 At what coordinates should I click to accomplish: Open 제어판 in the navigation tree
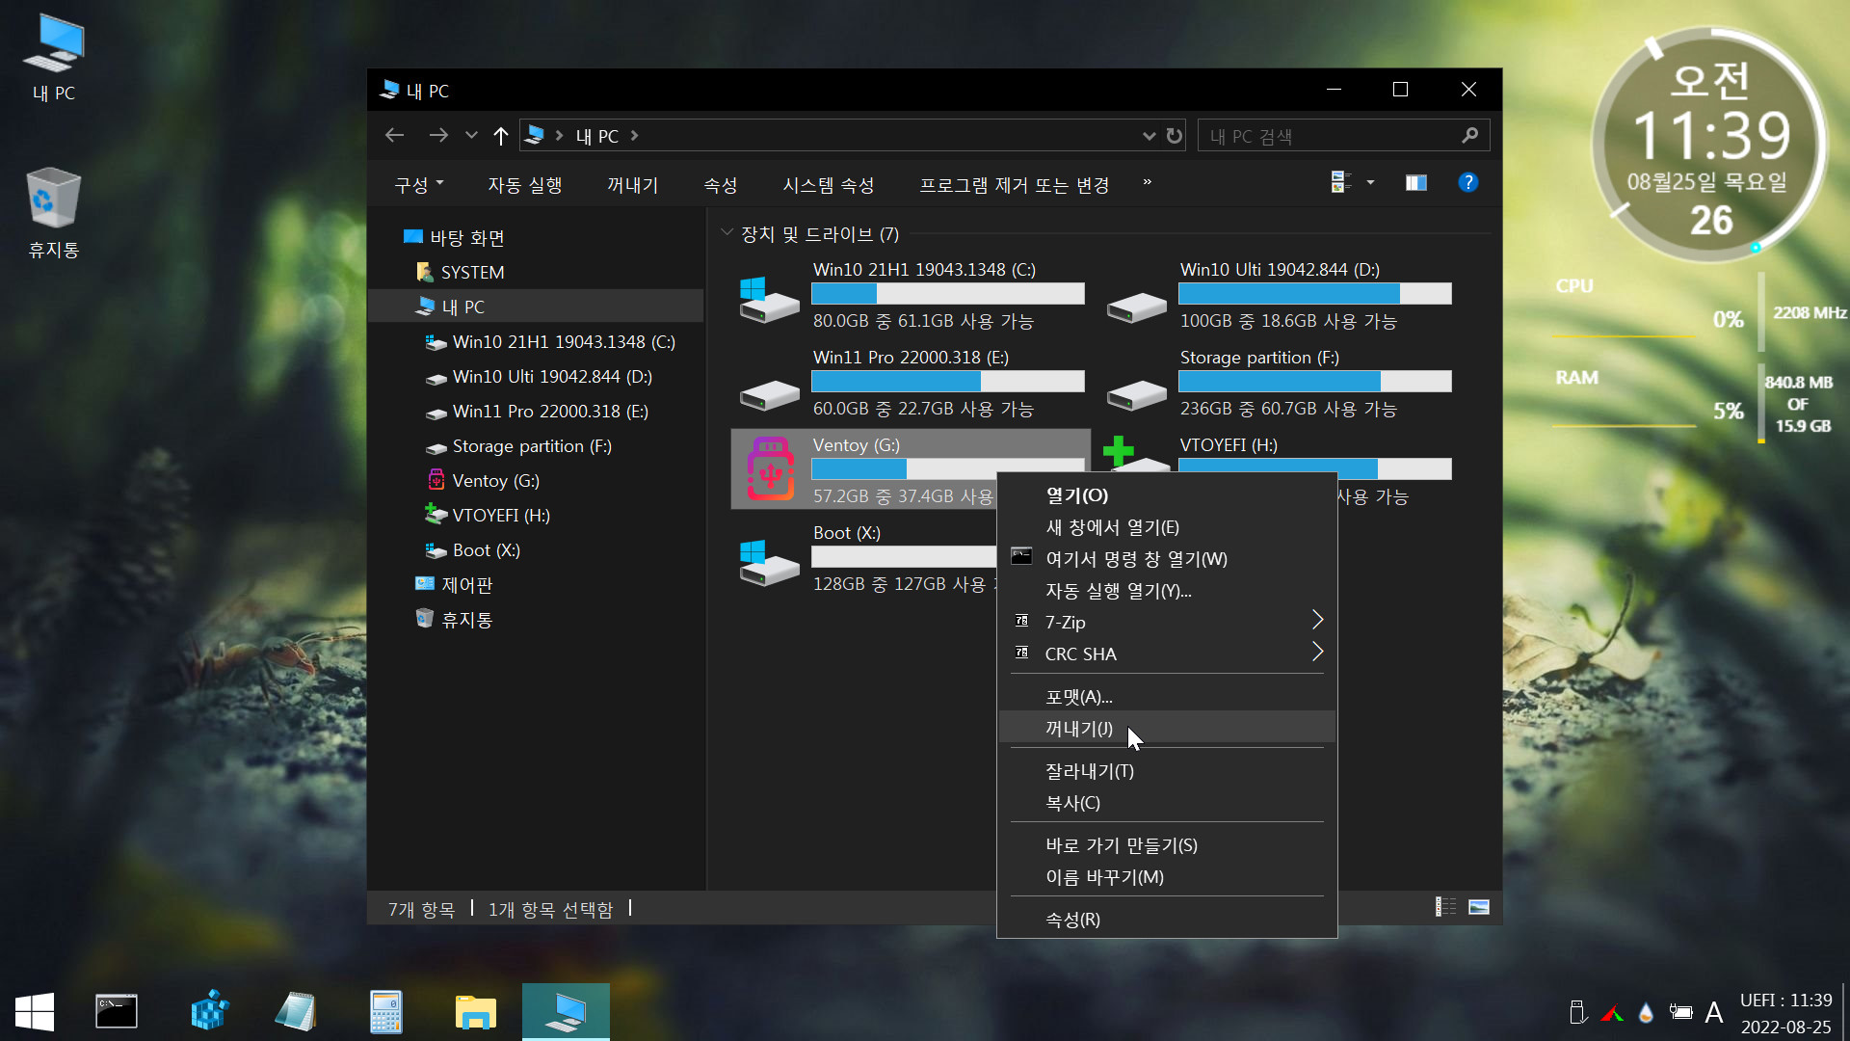pyautogui.click(x=466, y=584)
